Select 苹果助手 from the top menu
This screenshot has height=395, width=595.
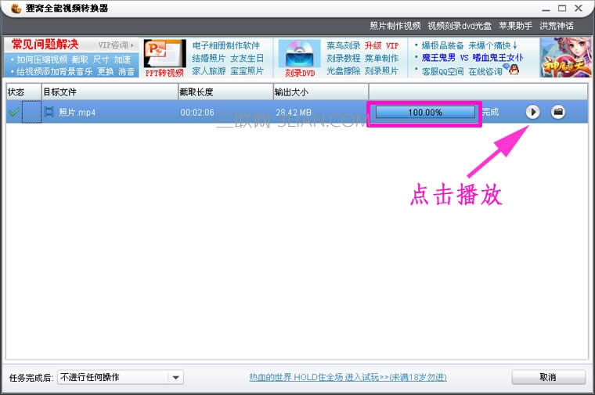(x=515, y=26)
